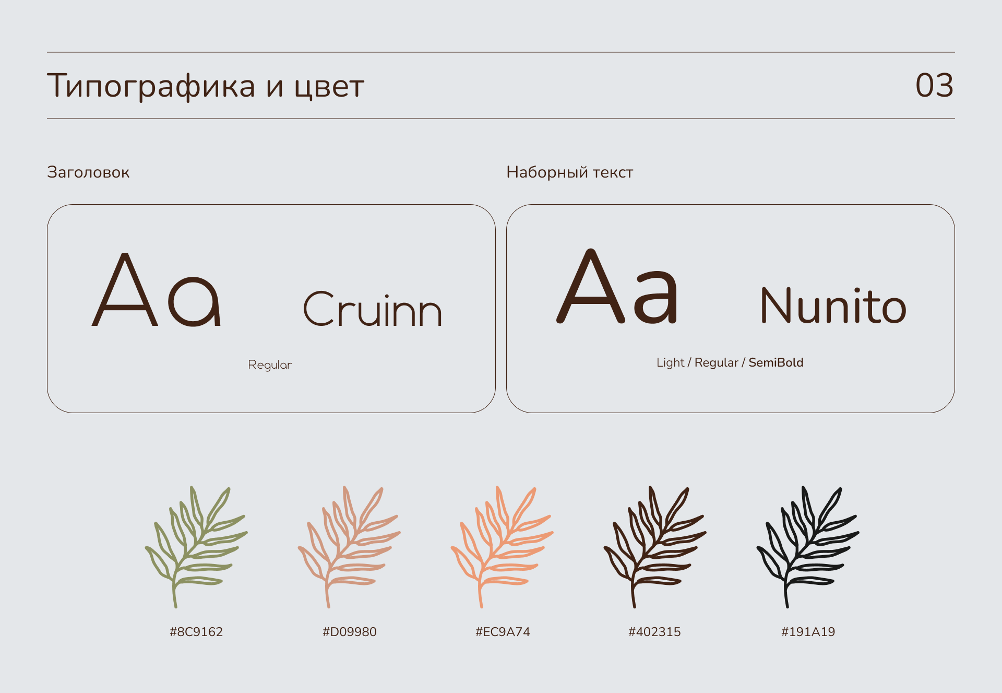Viewport: 1002px width, 693px height.
Task: Click the Cruinn font name
Action: pos(373,309)
